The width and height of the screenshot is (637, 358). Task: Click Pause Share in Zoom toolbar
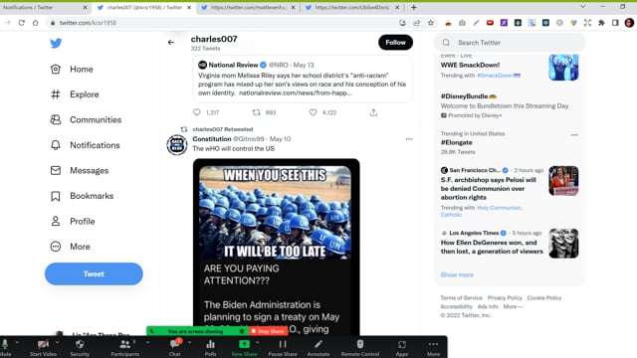(x=283, y=348)
